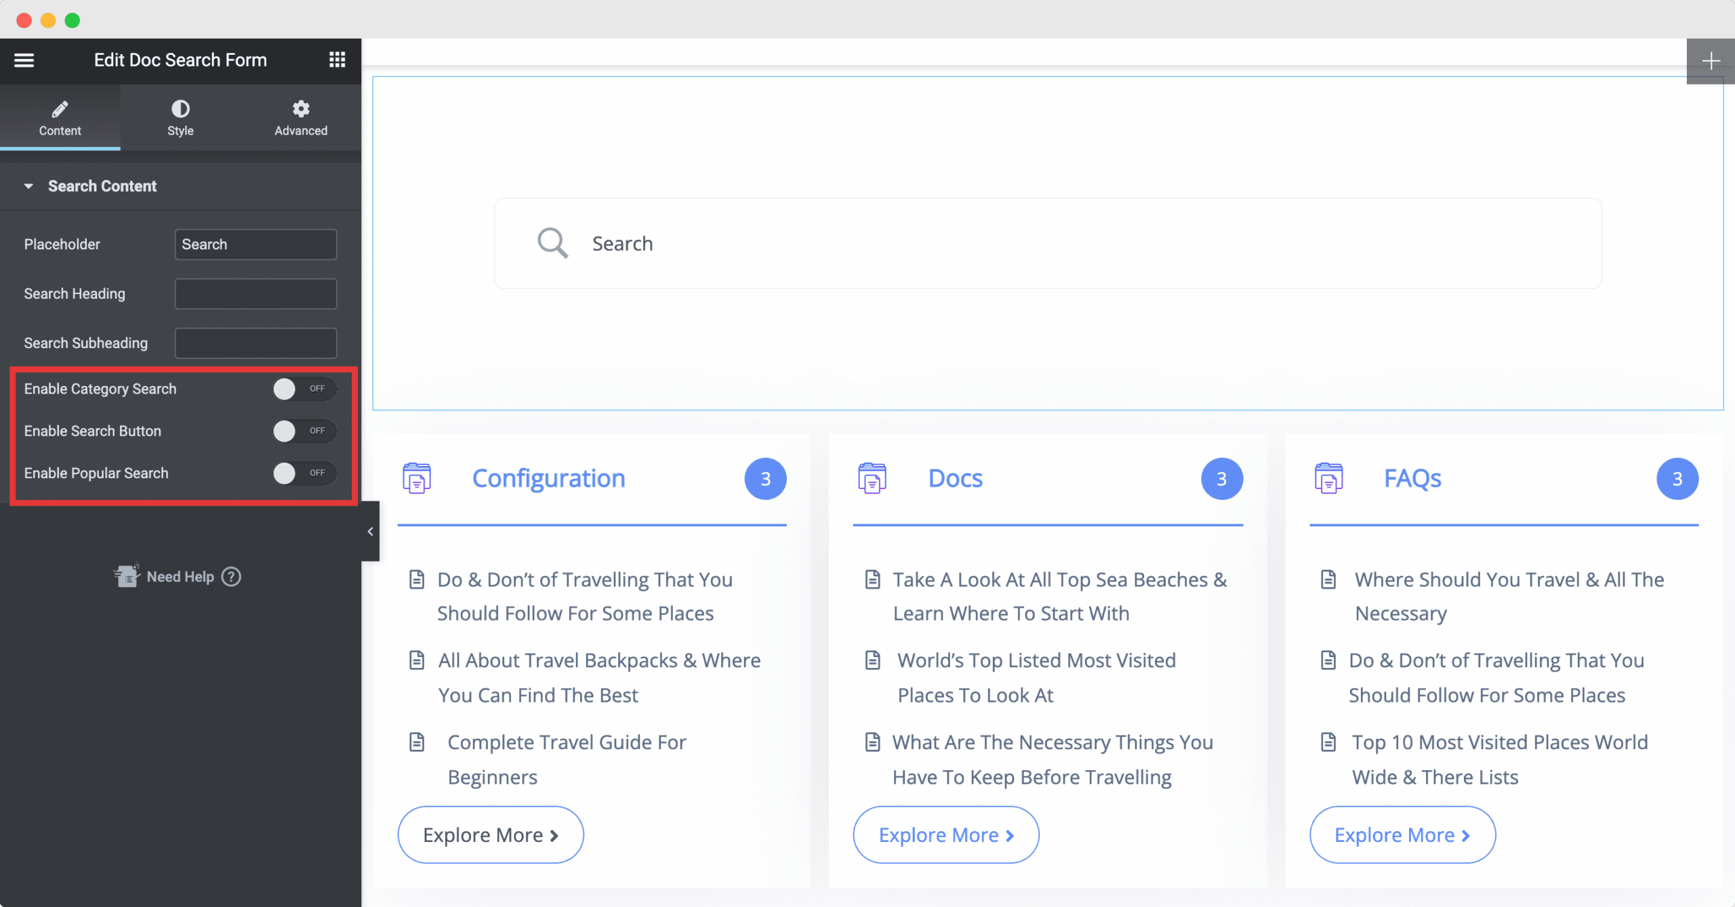The width and height of the screenshot is (1735, 907).
Task: Click the Docs category folder icon
Action: [x=872, y=478]
